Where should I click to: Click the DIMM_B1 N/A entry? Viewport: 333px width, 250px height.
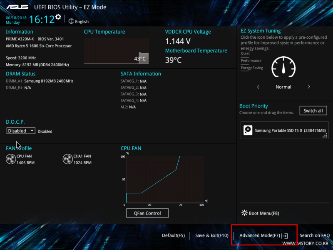click(18, 88)
